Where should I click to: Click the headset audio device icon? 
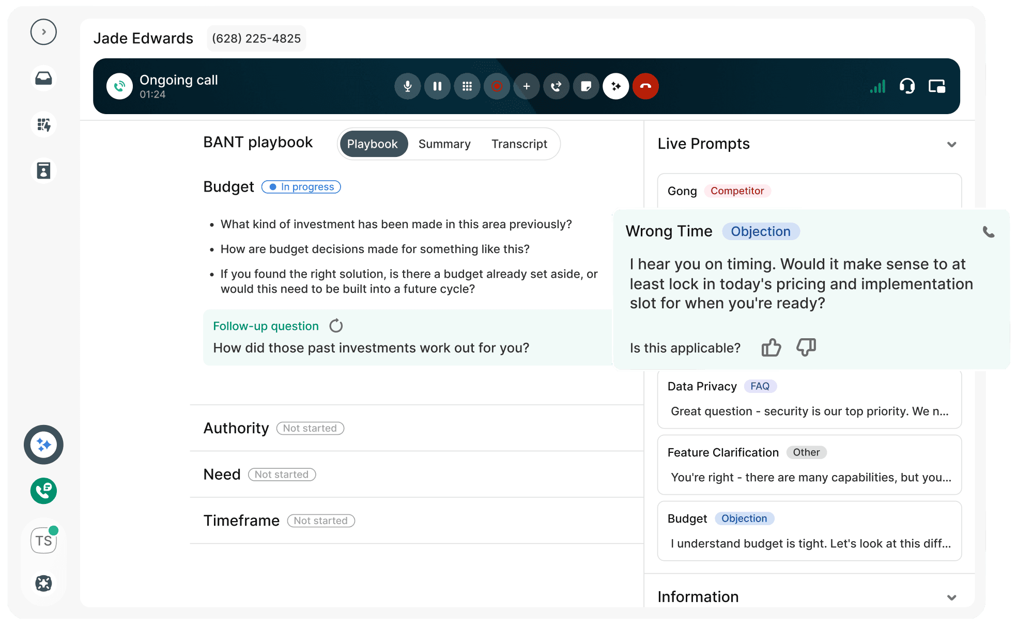907,86
